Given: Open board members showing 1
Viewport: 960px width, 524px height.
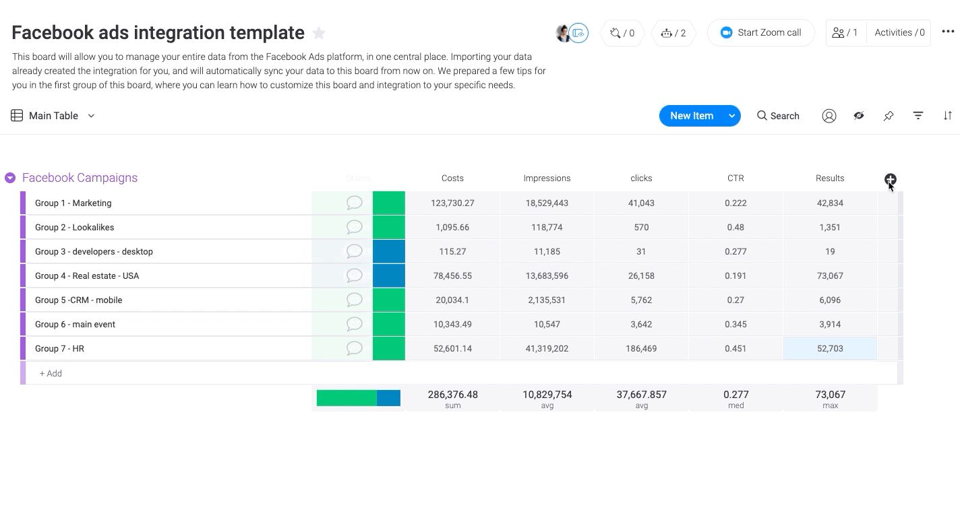Looking at the screenshot, I should (x=845, y=32).
